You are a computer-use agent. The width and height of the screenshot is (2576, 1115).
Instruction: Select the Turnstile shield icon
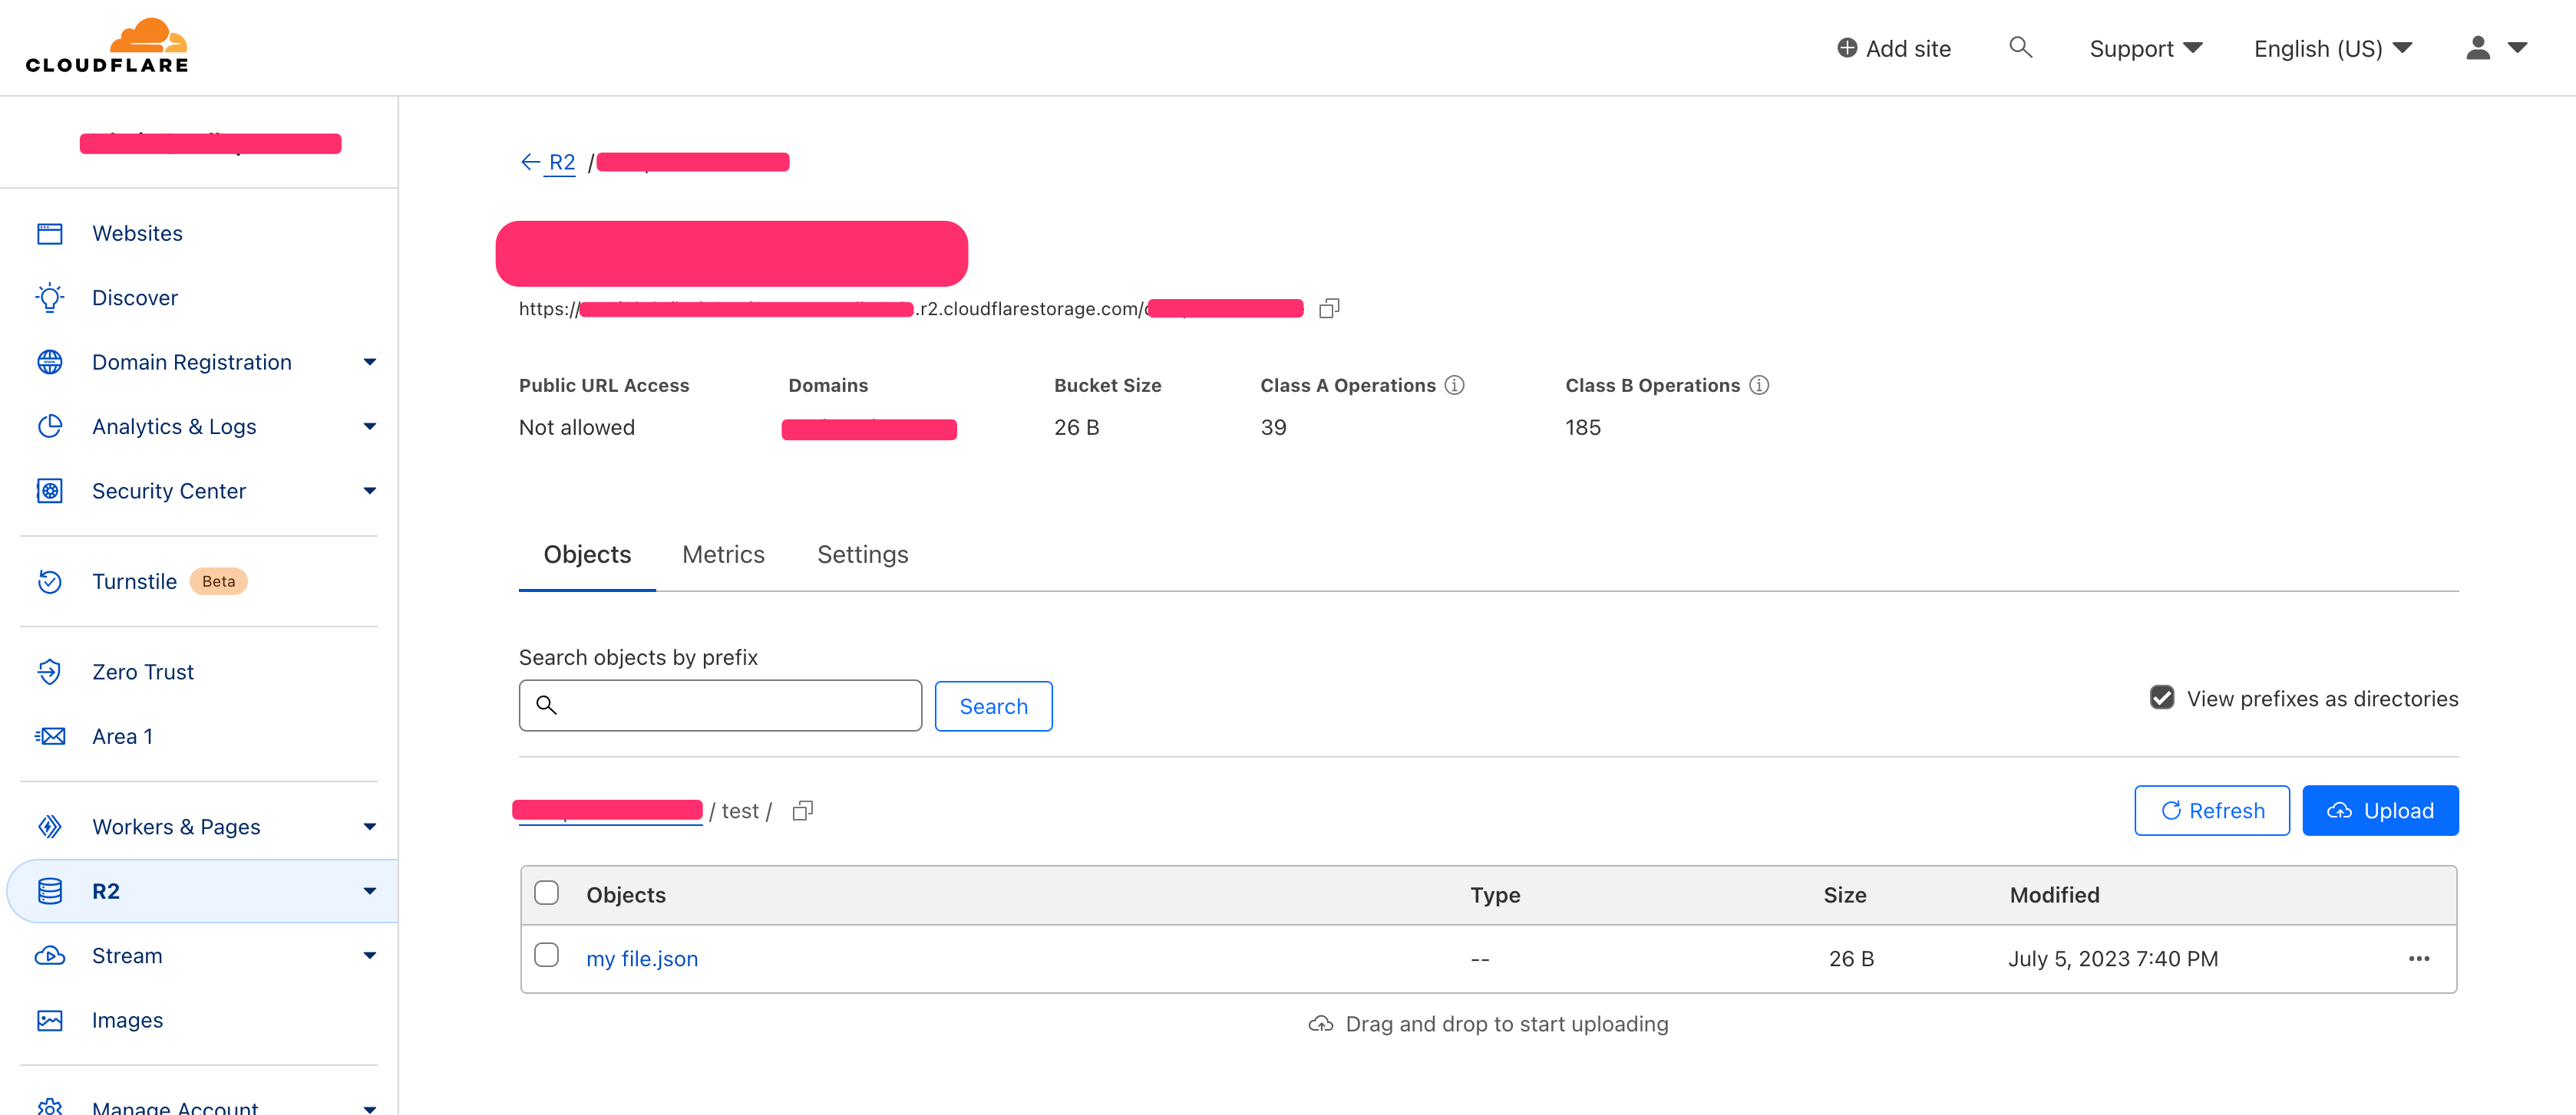coord(50,581)
